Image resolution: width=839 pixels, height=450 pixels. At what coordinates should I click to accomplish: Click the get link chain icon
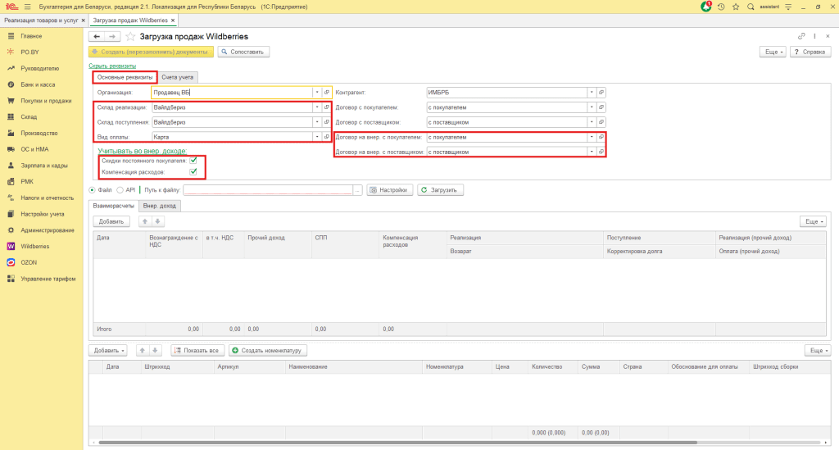(801, 37)
